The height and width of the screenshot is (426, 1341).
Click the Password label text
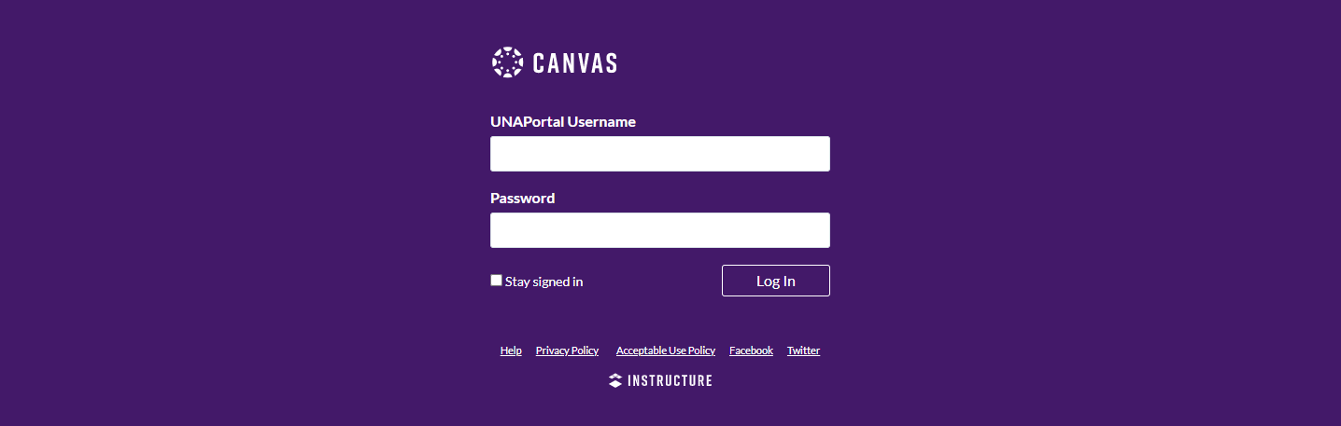(522, 199)
